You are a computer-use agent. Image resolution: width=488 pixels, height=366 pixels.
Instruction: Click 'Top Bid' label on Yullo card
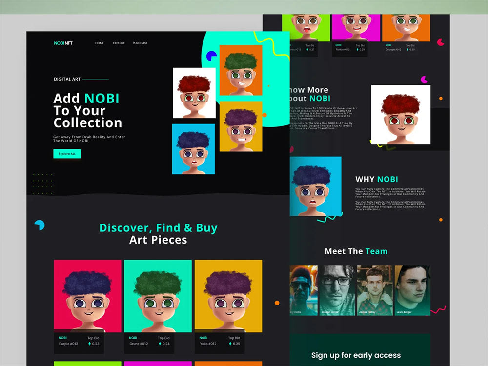coord(234,338)
